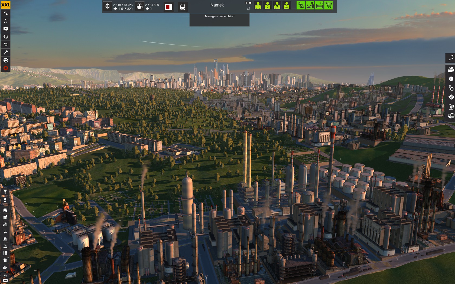Select green worker class 4 icon
This screenshot has width=455, height=284.
point(287,5)
